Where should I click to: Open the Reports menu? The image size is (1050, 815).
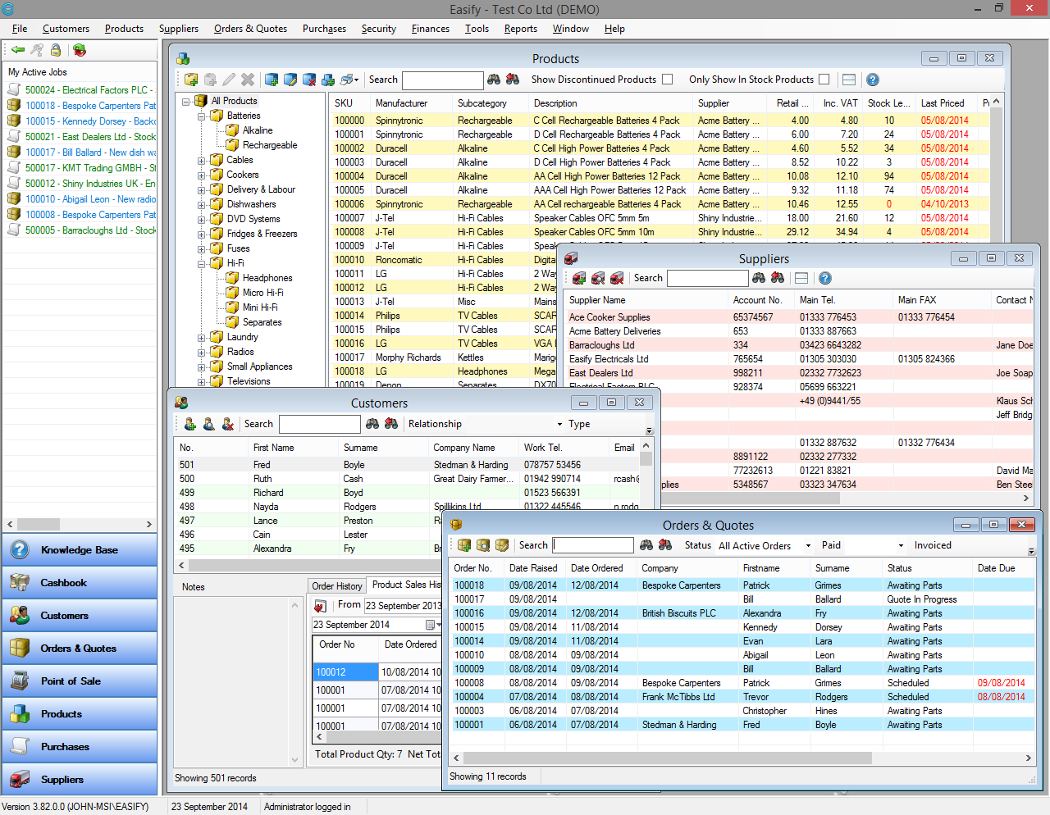point(521,29)
